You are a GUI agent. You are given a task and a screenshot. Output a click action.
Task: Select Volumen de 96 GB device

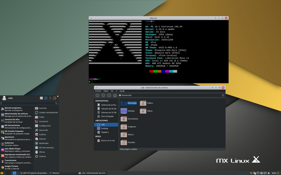pyautogui.click(x=106, y=108)
